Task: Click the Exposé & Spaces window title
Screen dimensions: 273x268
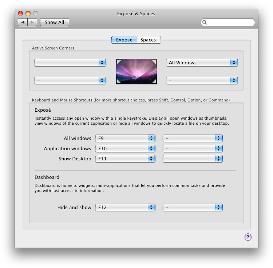Action: tap(136, 13)
